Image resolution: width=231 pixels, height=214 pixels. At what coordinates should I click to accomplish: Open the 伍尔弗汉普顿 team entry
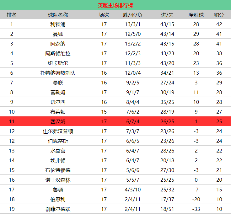click(x=58, y=131)
